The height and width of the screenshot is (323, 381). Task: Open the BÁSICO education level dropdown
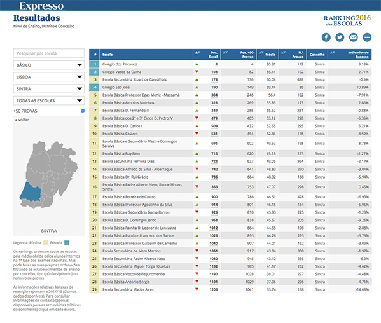(49, 65)
